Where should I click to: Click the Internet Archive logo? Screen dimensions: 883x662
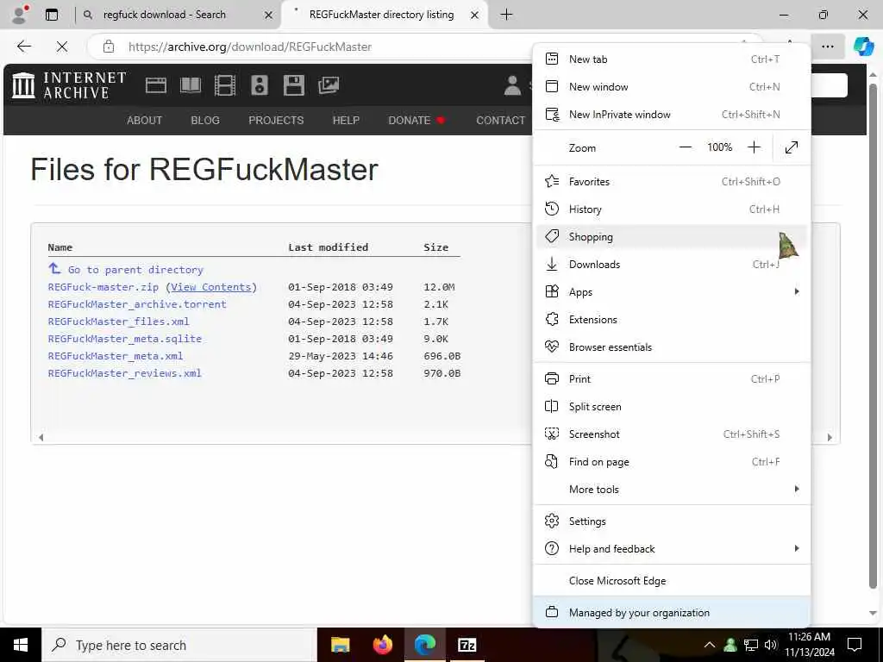tap(69, 85)
